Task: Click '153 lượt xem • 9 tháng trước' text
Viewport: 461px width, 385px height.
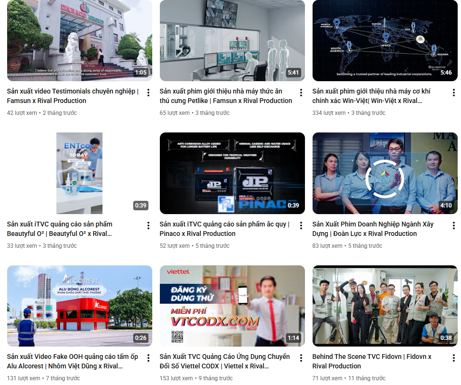Action: pyautogui.click(x=196, y=378)
